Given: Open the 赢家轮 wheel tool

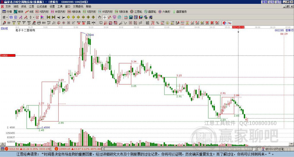Looking at the screenshot, I should (x=150, y=11).
